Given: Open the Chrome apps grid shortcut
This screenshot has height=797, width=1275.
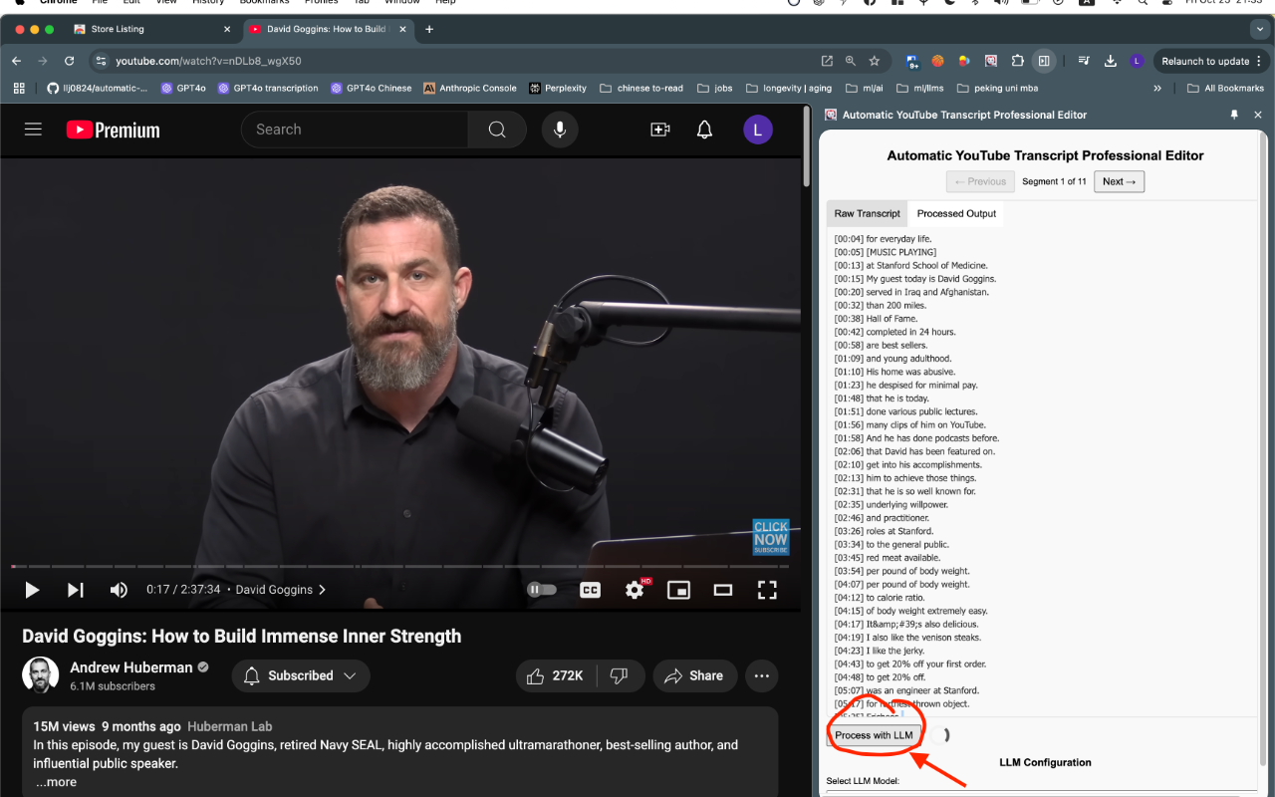Looking at the screenshot, I should point(19,88).
